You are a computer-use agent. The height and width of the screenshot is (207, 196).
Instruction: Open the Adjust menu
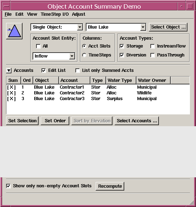[x=79, y=14]
